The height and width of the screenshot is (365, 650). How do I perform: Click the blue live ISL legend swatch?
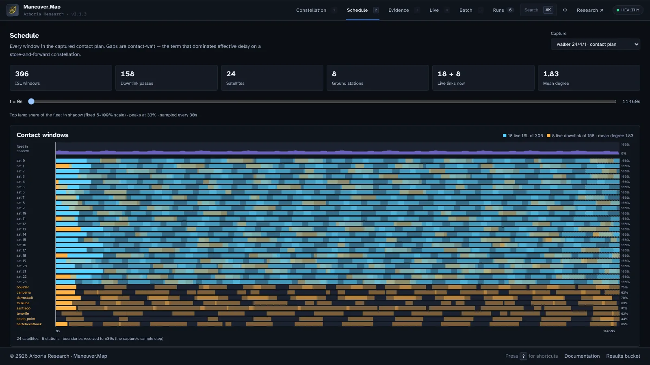tap(505, 136)
